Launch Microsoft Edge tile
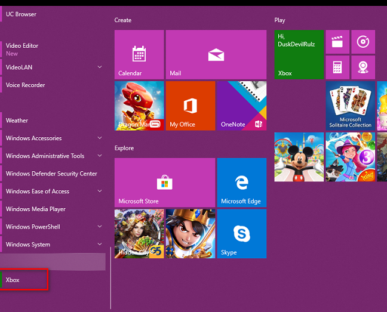 pyautogui.click(x=242, y=183)
